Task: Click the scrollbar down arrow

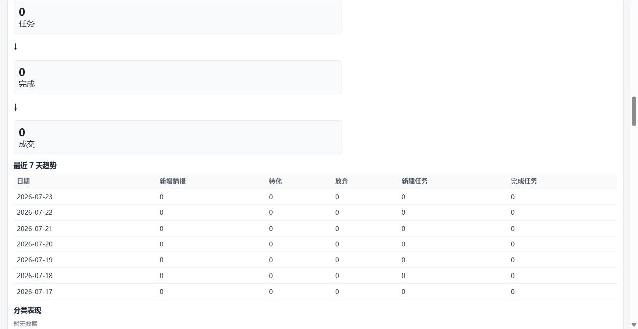Action: (x=634, y=324)
